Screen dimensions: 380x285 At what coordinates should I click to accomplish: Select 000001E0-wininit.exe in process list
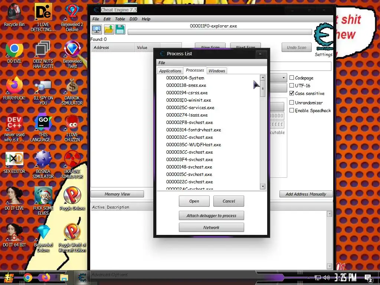coord(189,100)
